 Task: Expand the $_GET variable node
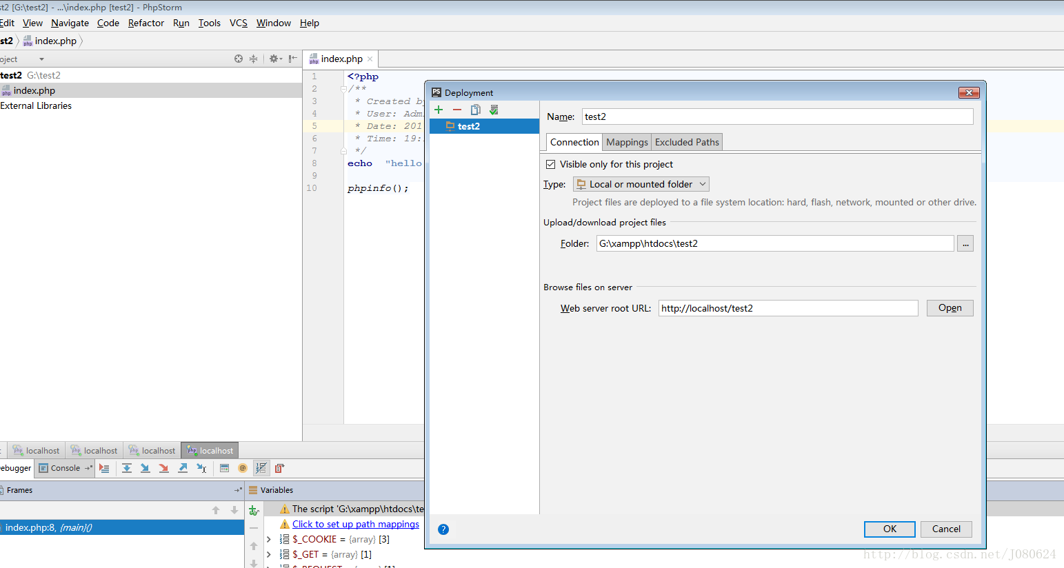tap(269, 554)
